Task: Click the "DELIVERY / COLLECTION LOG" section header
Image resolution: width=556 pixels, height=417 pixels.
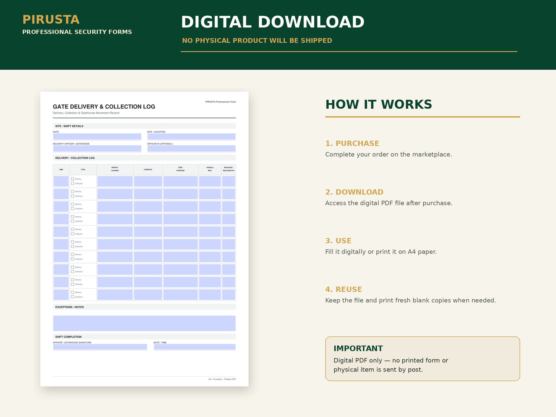Action: (75, 158)
